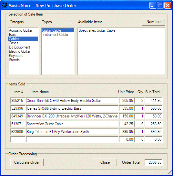Click unit price field 150.00
Screen dimensions: 173x176
(127, 116)
